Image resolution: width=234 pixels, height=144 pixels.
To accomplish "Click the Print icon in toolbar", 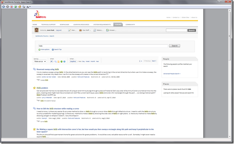I will click(x=24, y=7).
